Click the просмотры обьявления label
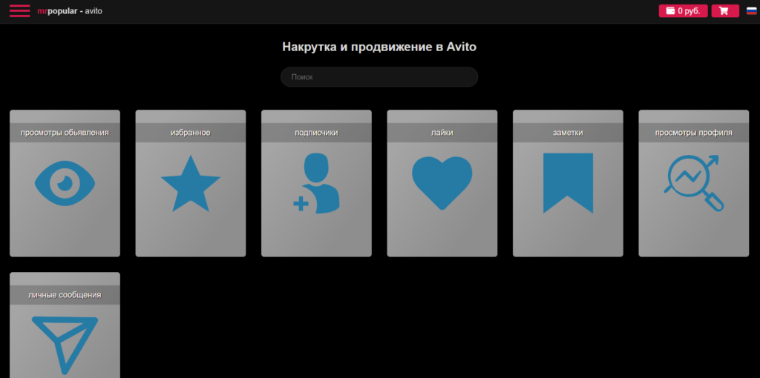The image size is (760, 378). pyautogui.click(x=65, y=133)
